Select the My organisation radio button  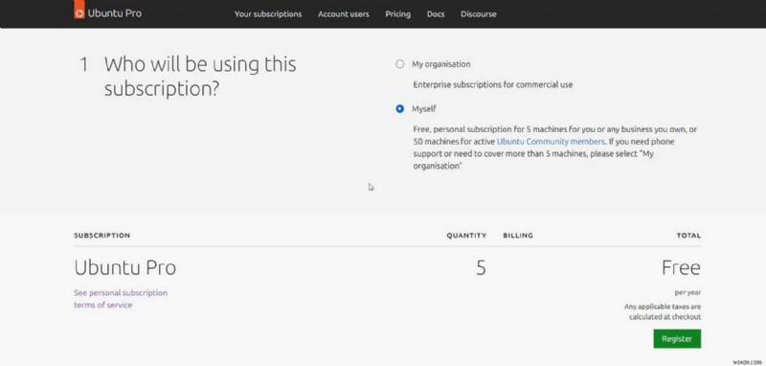(400, 64)
